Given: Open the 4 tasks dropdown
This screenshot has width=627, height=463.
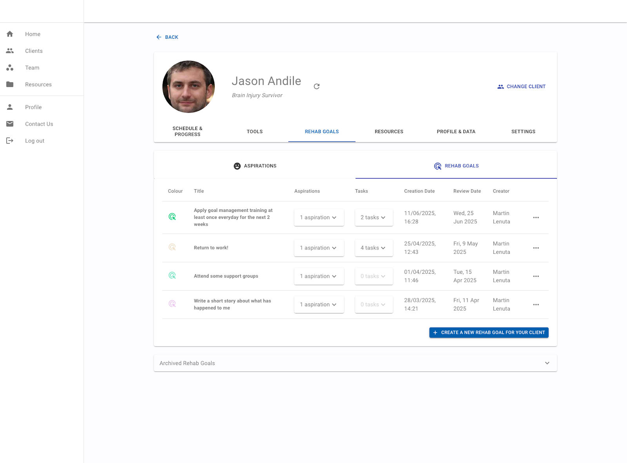Looking at the screenshot, I should [x=374, y=248].
